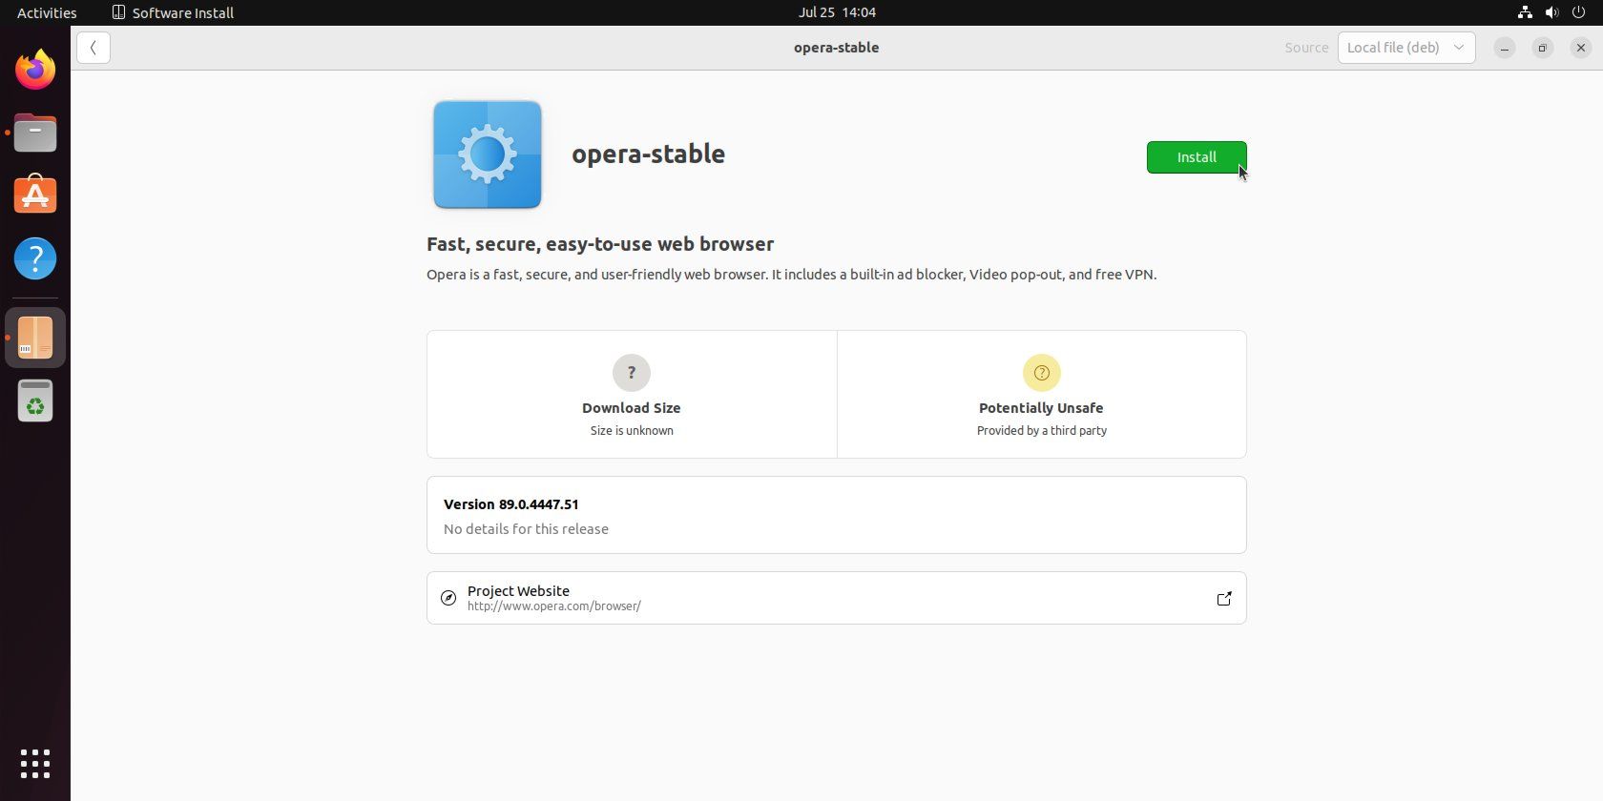Click the network icon in the system tray
1603x801 pixels.
click(1525, 12)
